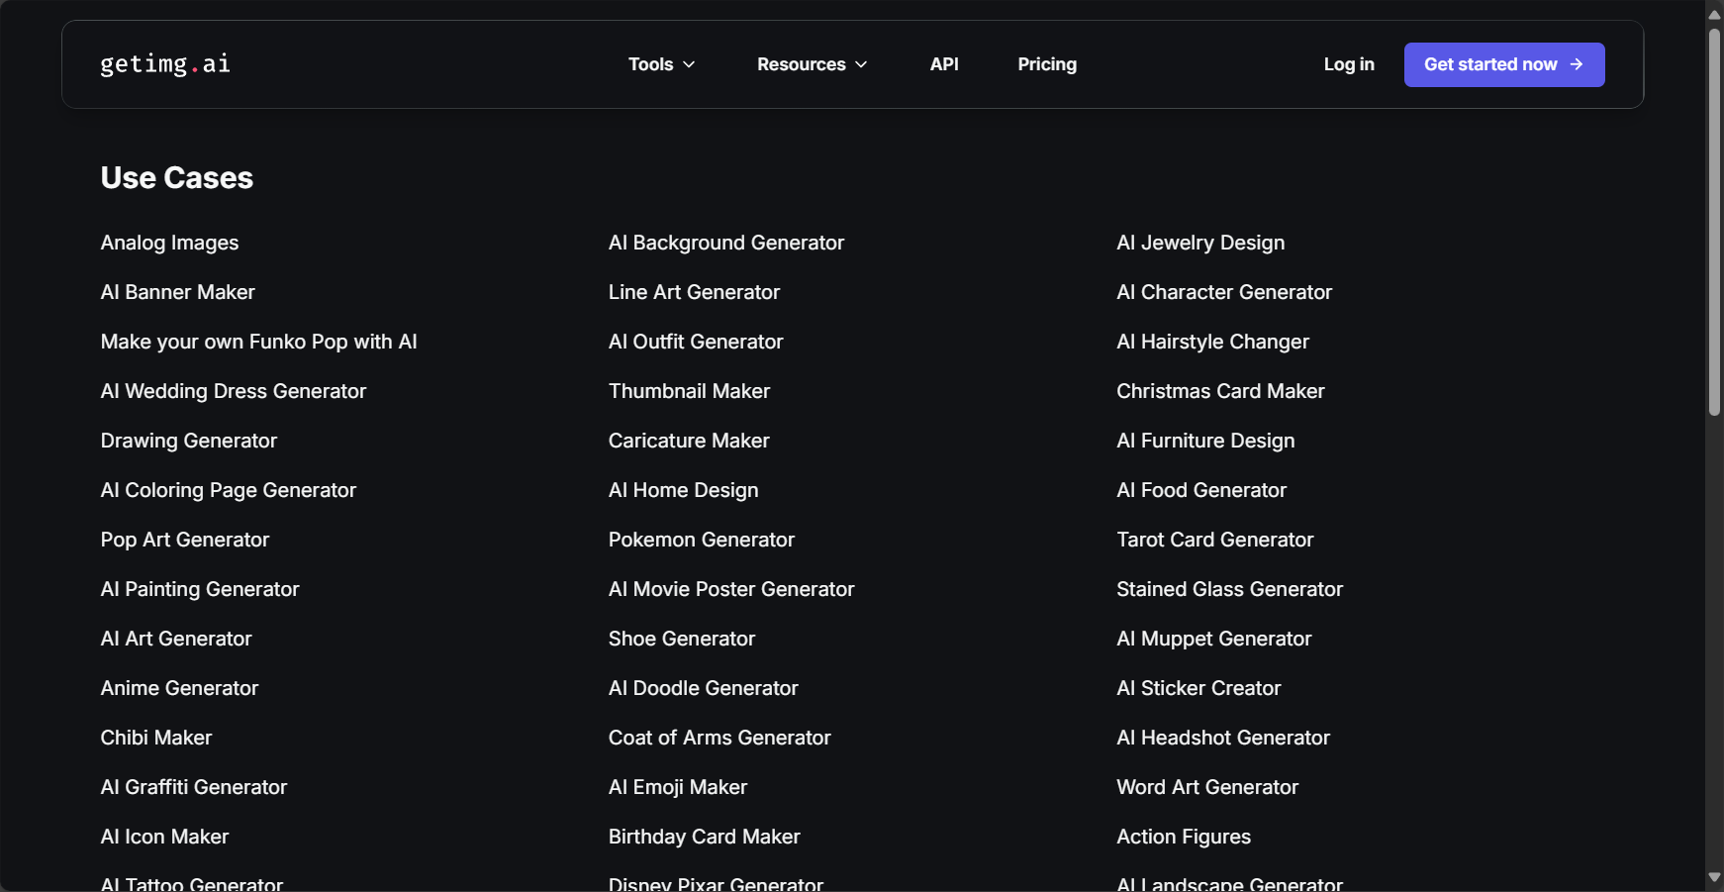Click the Log in link
This screenshot has width=1724, height=892.
[x=1349, y=64]
